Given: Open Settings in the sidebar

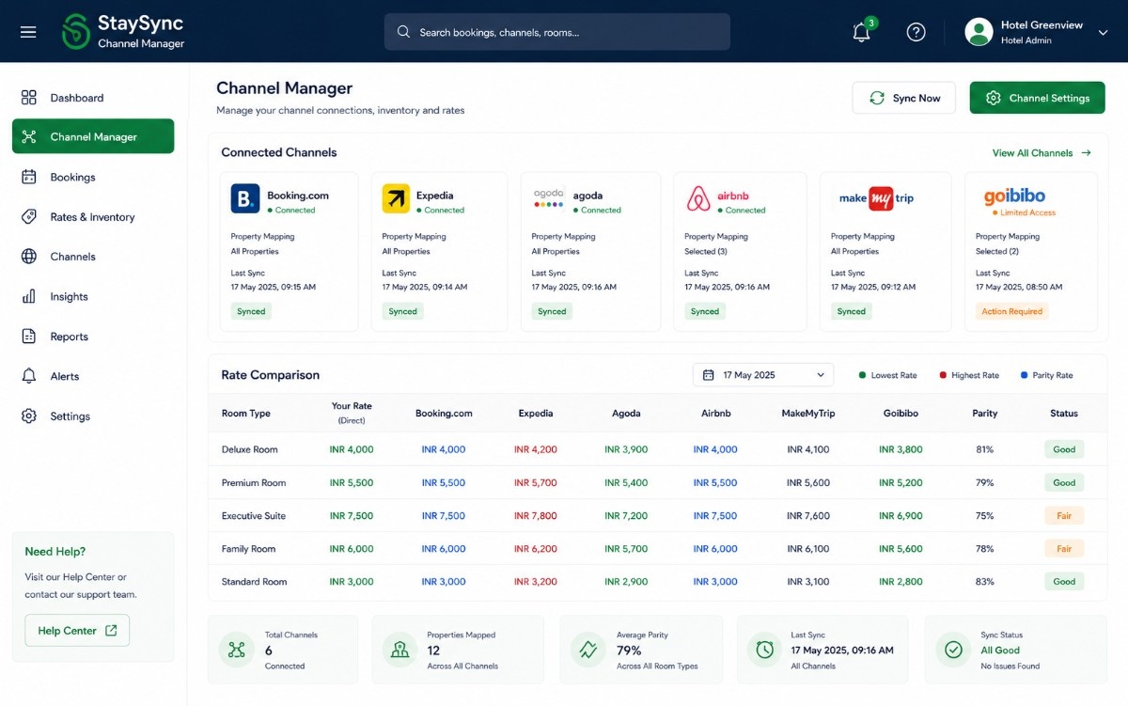Looking at the screenshot, I should tap(93, 416).
